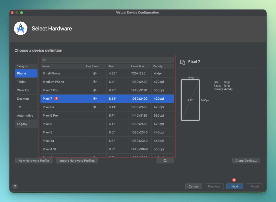Click the Finish button
Viewport: 276px width, 202px height.
254,186
